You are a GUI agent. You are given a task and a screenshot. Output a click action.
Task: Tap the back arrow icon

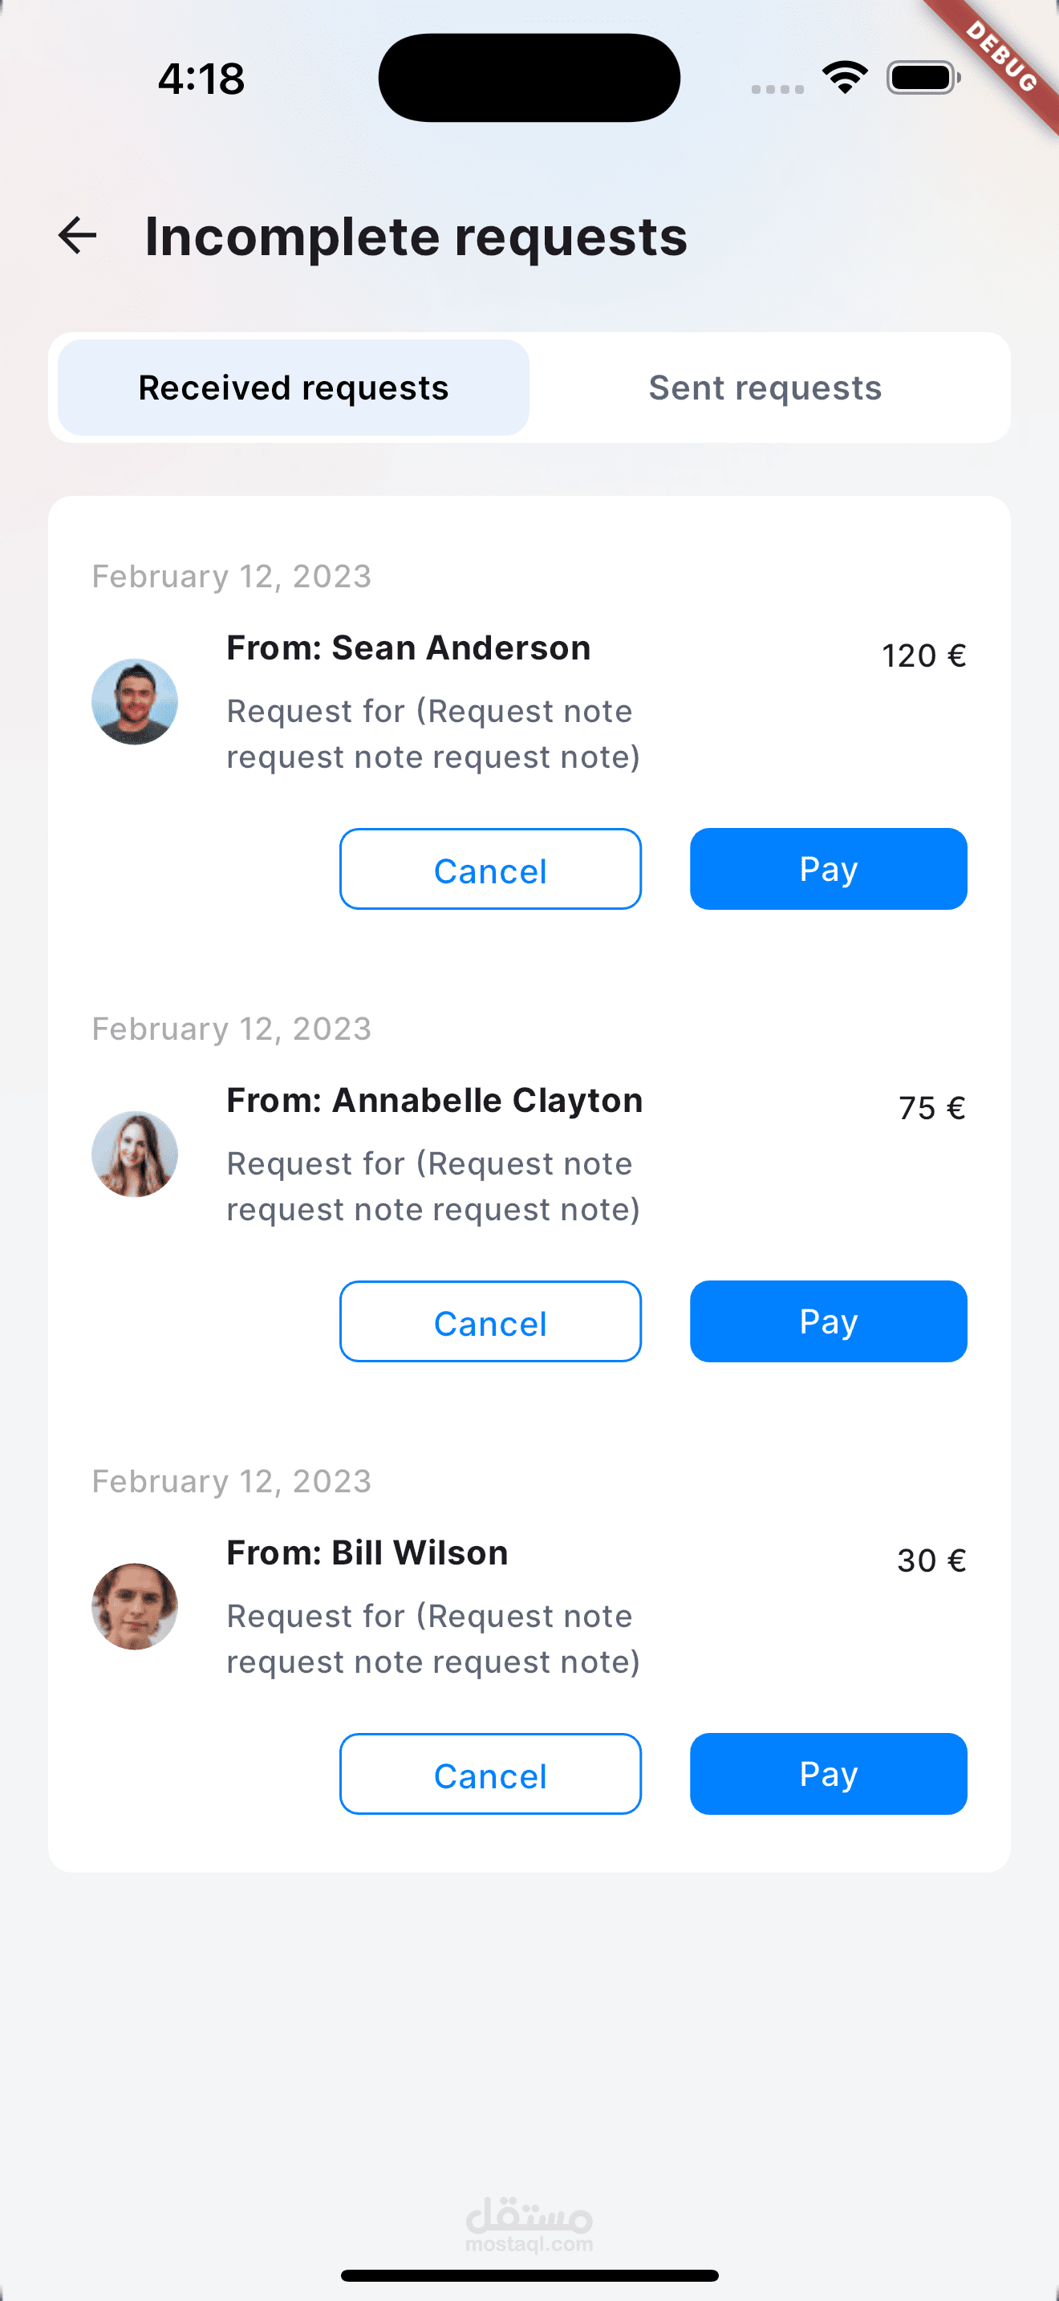[77, 236]
